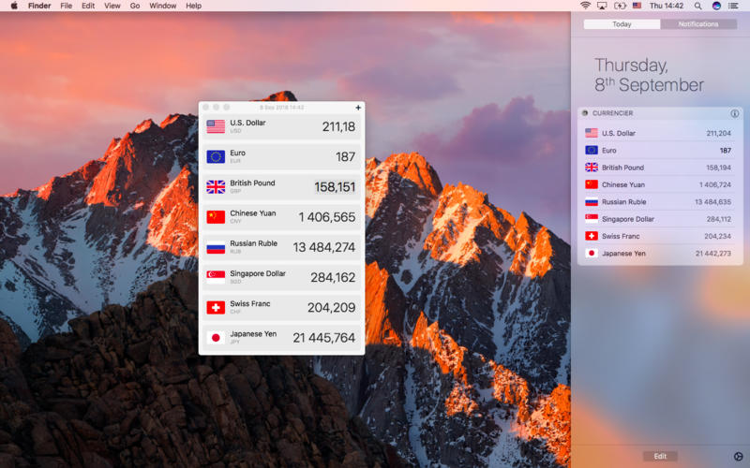
Task: Click the Notification Center settings gear icon
Action: pyautogui.click(x=737, y=456)
